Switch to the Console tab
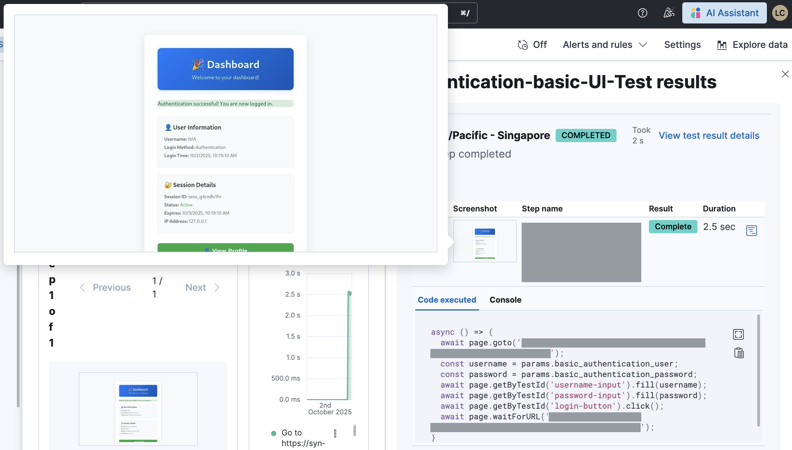792x450 pixels. [x=505, y=300]
